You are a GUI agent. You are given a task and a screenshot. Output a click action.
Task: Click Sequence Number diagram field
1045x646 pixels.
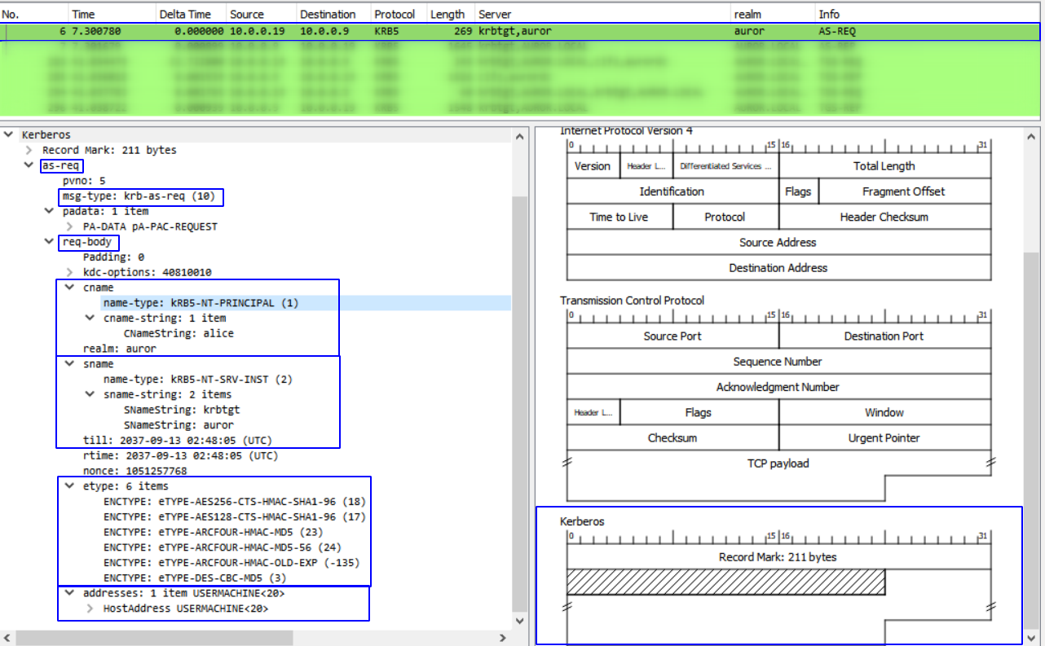(778, 362)
